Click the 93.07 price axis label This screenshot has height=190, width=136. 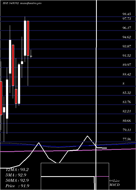point(127,46)
